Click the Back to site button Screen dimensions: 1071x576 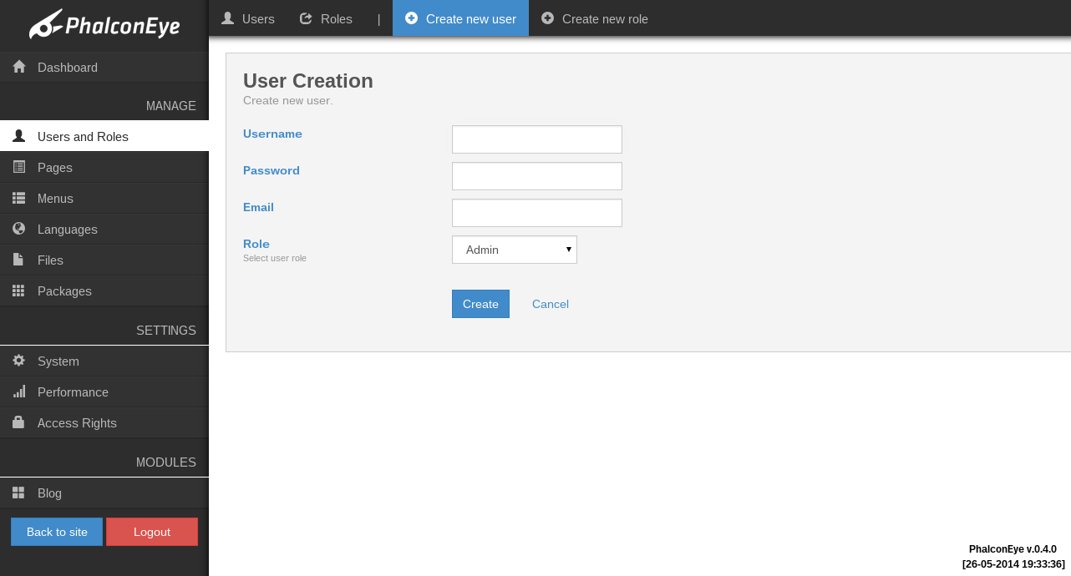pyautogui.click(x=57, y=532)
